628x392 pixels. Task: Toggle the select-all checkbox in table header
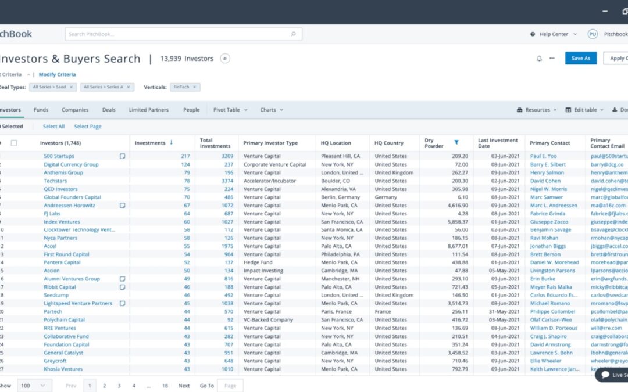click(x=14, y=143)
